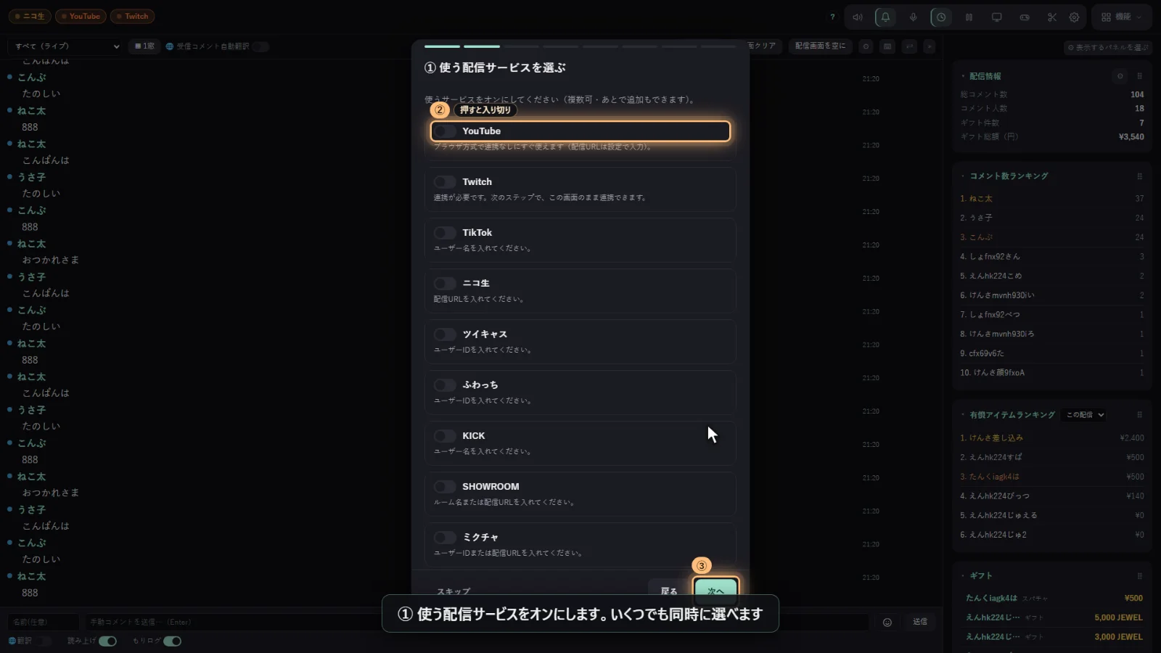The image size is (1161, 653).
Task: Grab the コメント数ランキング panel handle icon
Action: (1139, 176)
